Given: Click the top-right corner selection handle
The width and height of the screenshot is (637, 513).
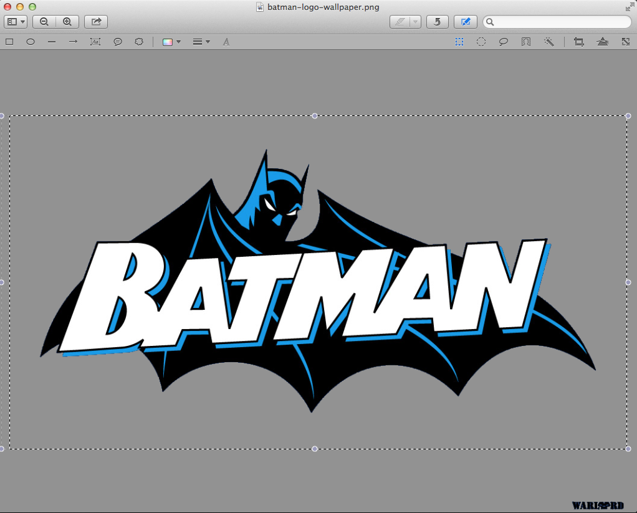Looking at the screenshot, I should (x=628, y=116).
